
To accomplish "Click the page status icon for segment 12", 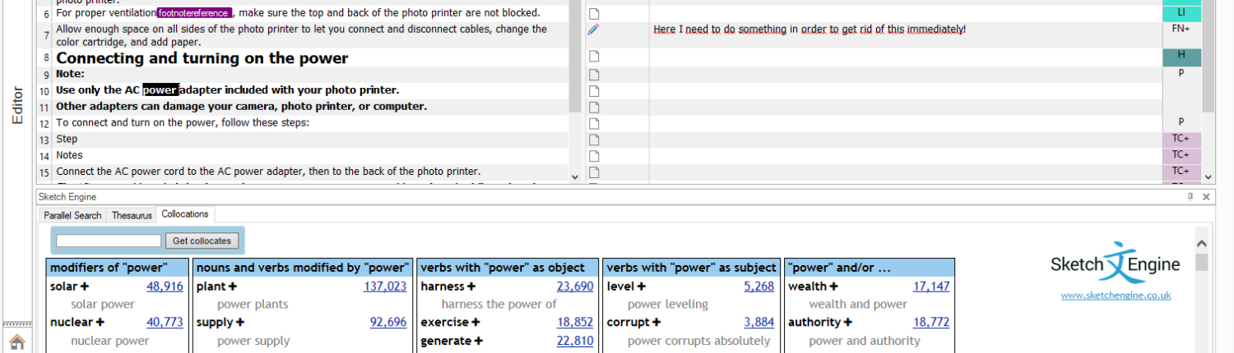I will click(593, 122).
